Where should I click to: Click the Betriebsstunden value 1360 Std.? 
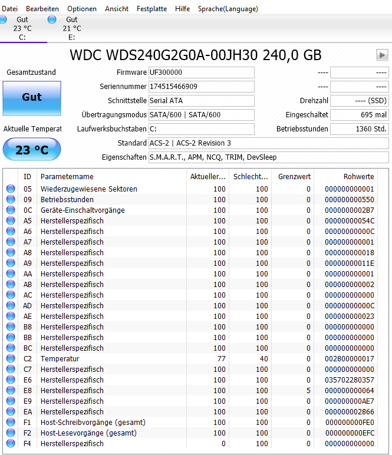[360, 129]
